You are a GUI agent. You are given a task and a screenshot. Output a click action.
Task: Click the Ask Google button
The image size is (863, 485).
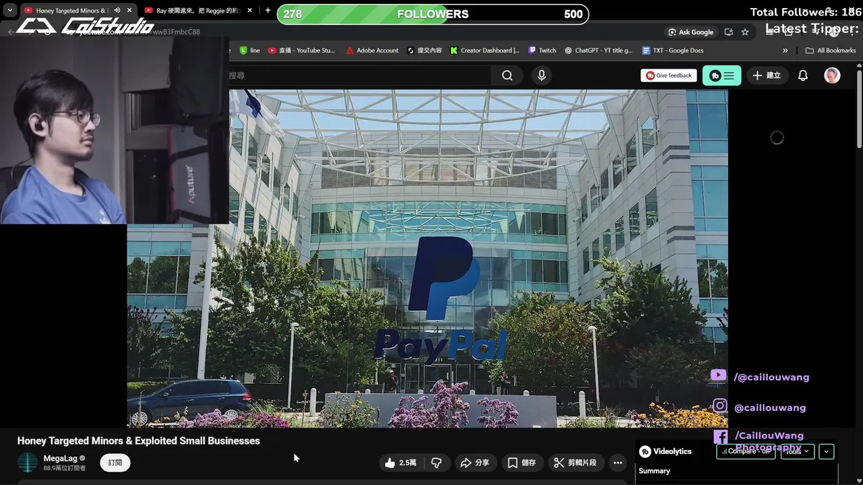[x=690, y=32]
